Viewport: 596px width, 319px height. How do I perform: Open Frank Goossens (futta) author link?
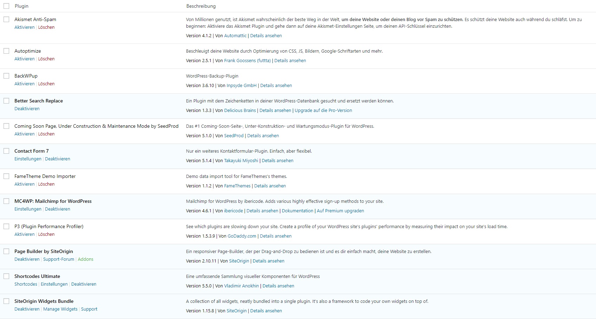pos(248,61)
